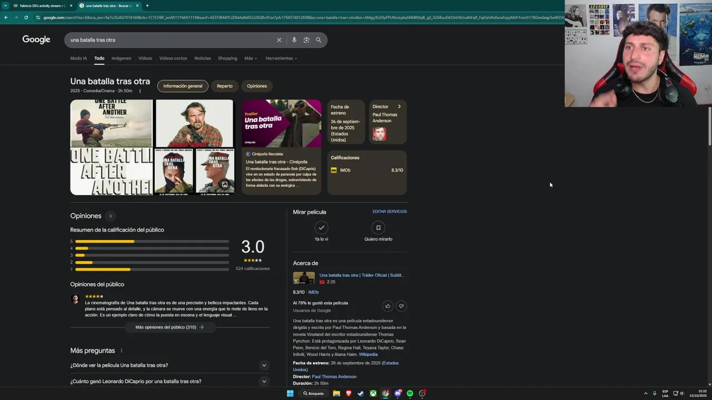Open the three-dot menu next to 2h 50m
The image size is (712, 400).
[140, 91]
